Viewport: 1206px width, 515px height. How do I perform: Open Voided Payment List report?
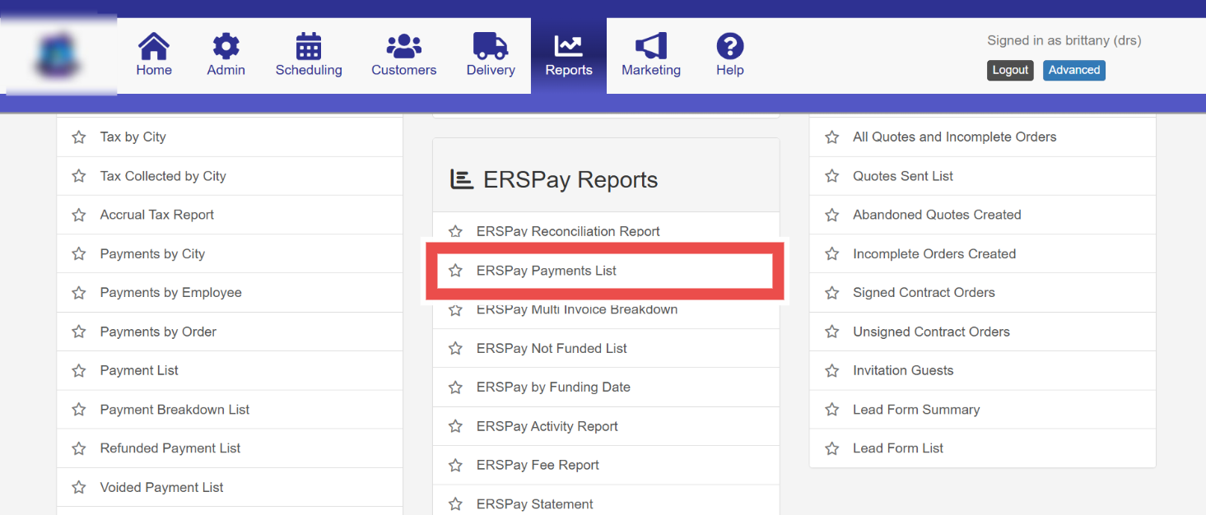pyautogui.click(x=161, y=487)
